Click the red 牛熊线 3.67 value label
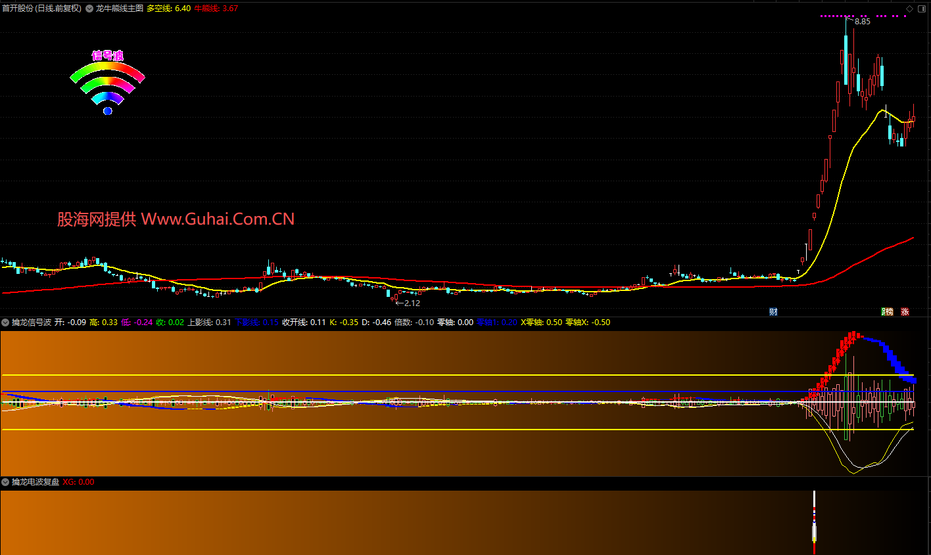 click(x=216, y=9)
